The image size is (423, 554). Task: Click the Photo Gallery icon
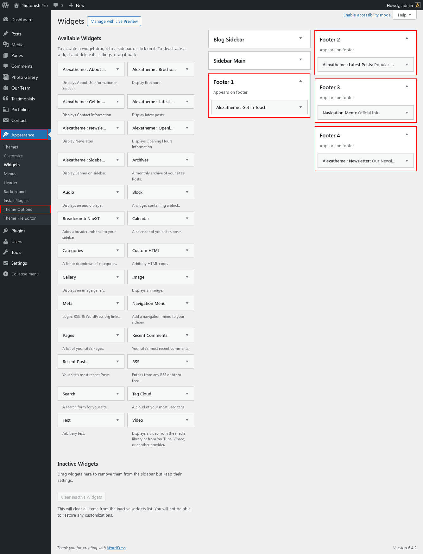click(x=6, y=77)
